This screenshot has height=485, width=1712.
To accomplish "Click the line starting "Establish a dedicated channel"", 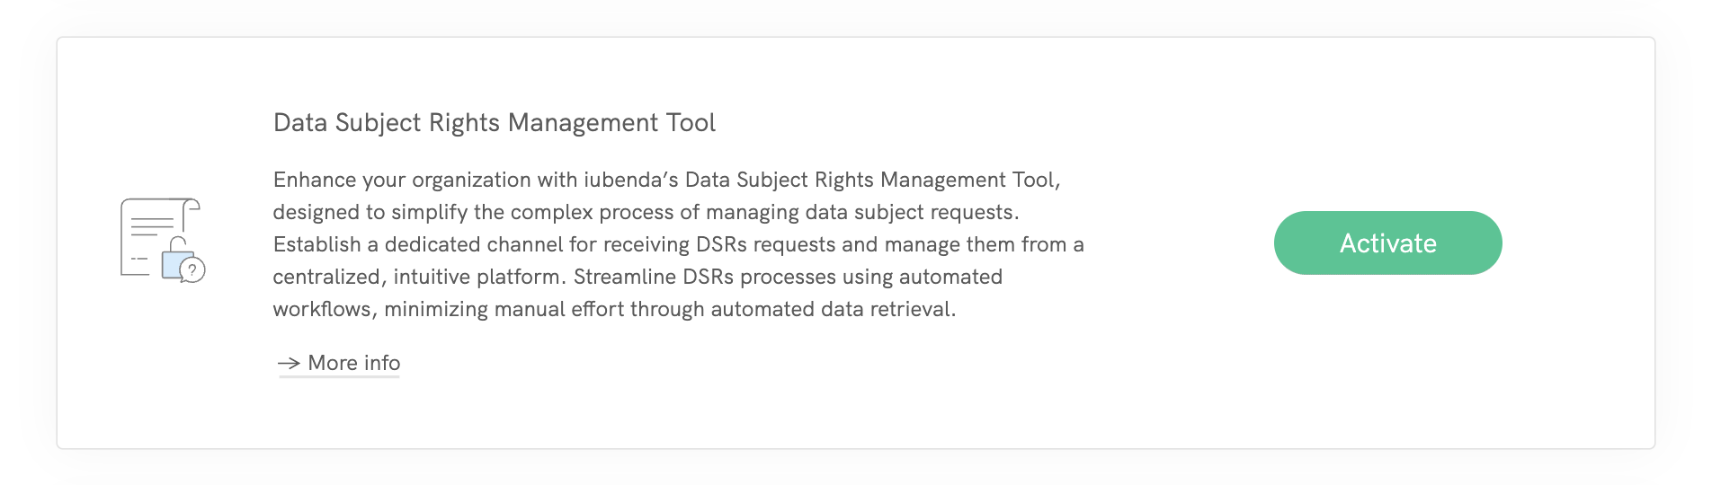I will point(678,244).
